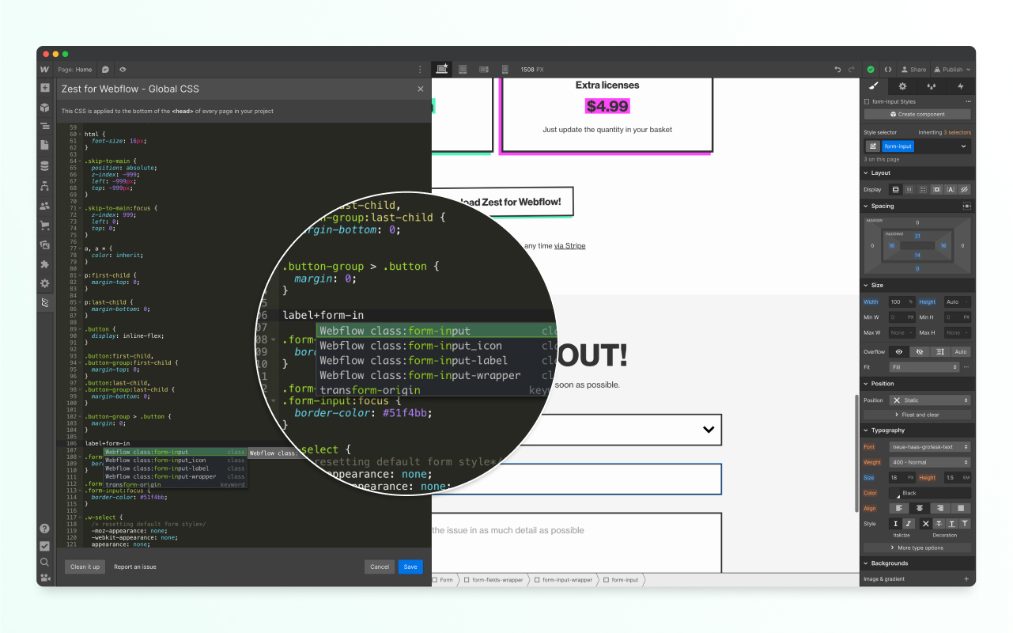Open the Publish dropdown

click(x=952, y=70)
